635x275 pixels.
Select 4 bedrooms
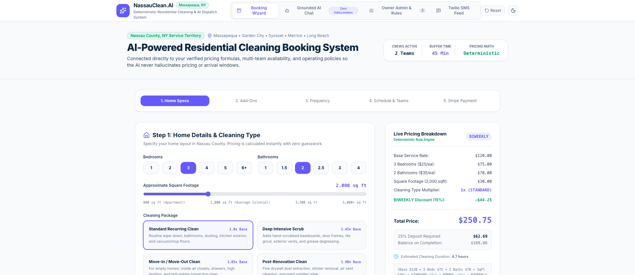click(207, 168)
